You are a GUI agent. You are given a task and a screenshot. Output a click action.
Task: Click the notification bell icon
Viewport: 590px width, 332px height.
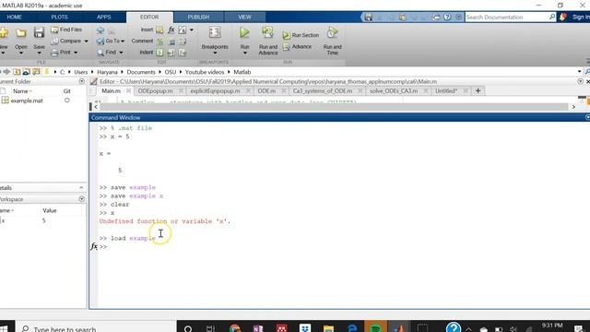coord(563,17)
